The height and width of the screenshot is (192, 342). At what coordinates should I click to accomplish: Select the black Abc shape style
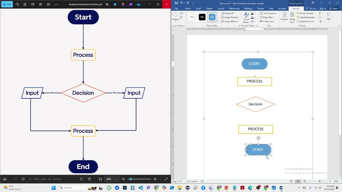tap(202, 17)
